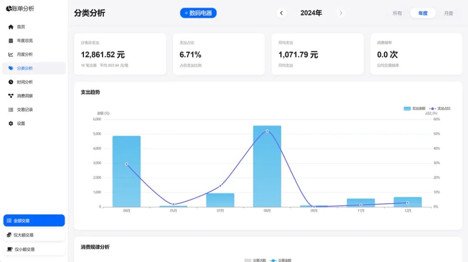Click the 6.71% 支出占比 value

[x=190, y=55]
